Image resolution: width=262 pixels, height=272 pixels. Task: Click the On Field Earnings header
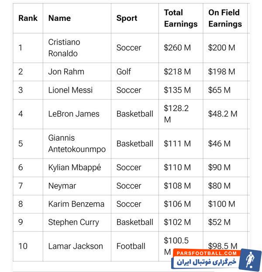(x=225, y=18)
